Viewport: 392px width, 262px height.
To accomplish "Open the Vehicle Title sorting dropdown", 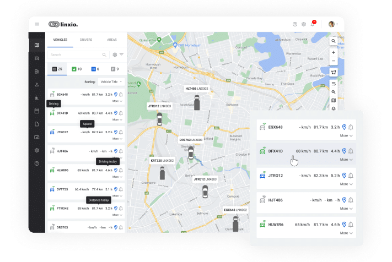I will 111,81.
